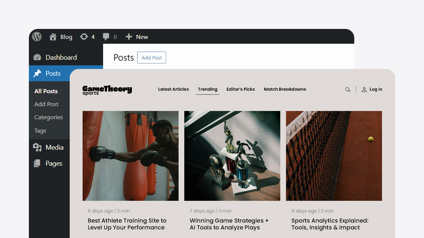Open Categories in the Posts submenu
Image resolution: width=424 pixels, height=238 pixels.
coord(49,117)
